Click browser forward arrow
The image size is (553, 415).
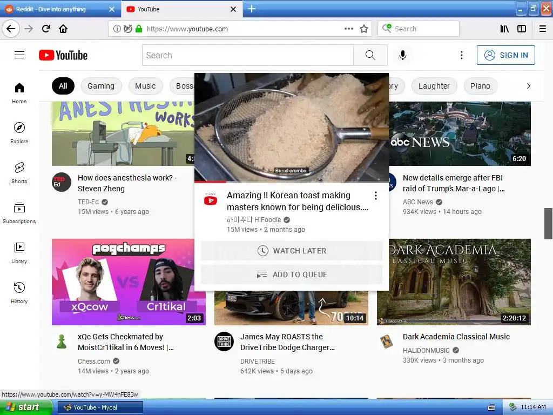click(x=29, y=29)
